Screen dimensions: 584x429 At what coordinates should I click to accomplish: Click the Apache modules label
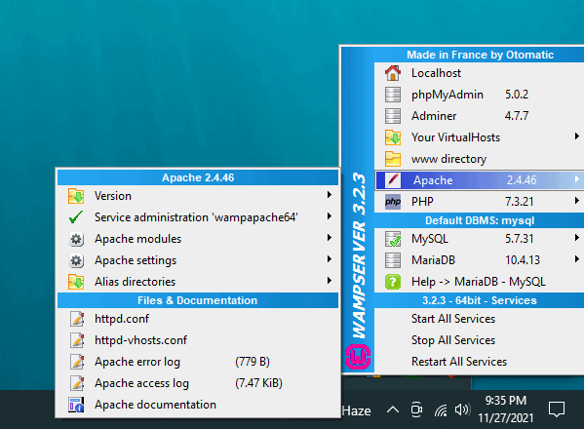click(x=137, y=239)
